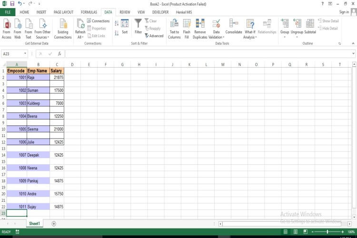Switch to the PAGE LAYOUT tab
The width and height of the screenshot is (357, 238).
[63, 12]
